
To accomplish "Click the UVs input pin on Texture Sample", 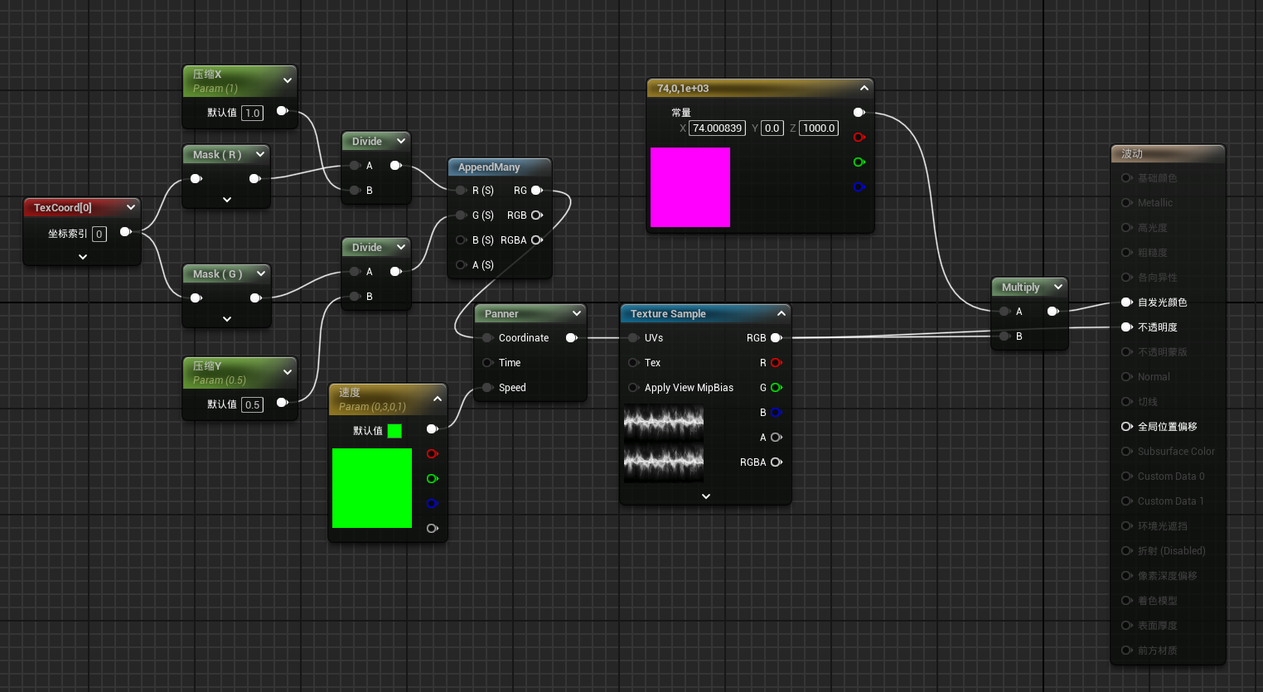I will click(x=633, y=338).
